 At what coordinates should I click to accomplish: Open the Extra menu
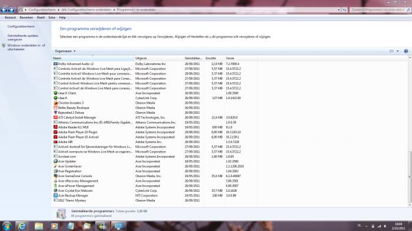52,18
